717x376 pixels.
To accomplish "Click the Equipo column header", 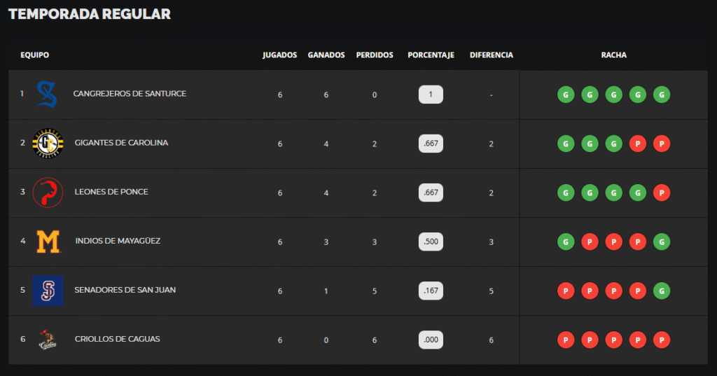I will point(35,55).
